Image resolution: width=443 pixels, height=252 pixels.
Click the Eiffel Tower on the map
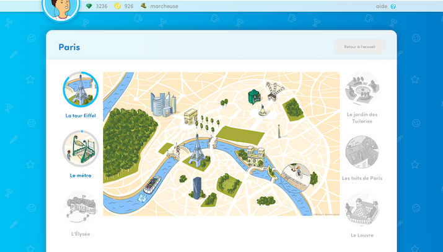(x=196, y=150)
